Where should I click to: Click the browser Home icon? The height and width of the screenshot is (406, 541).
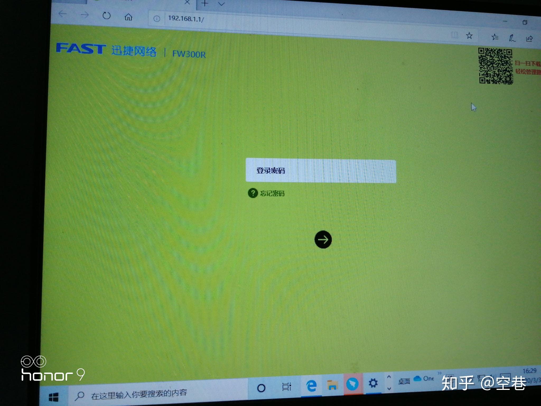(x=128, y=17)
